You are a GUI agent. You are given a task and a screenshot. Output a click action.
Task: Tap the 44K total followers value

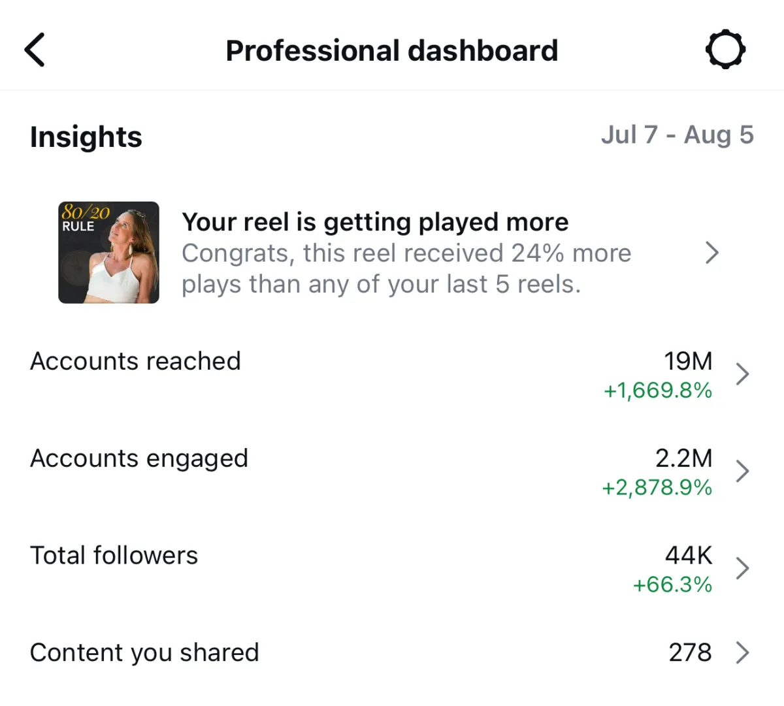689,555
